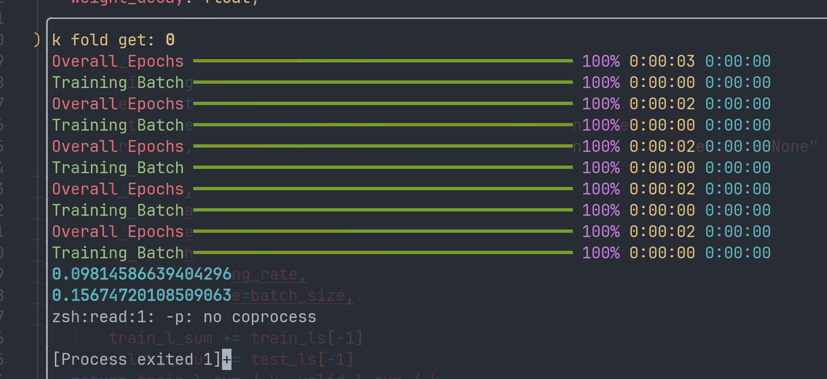Screen dimensions: 827x379
Task: Select the value 0.15674720108509063
Action: 142,295
